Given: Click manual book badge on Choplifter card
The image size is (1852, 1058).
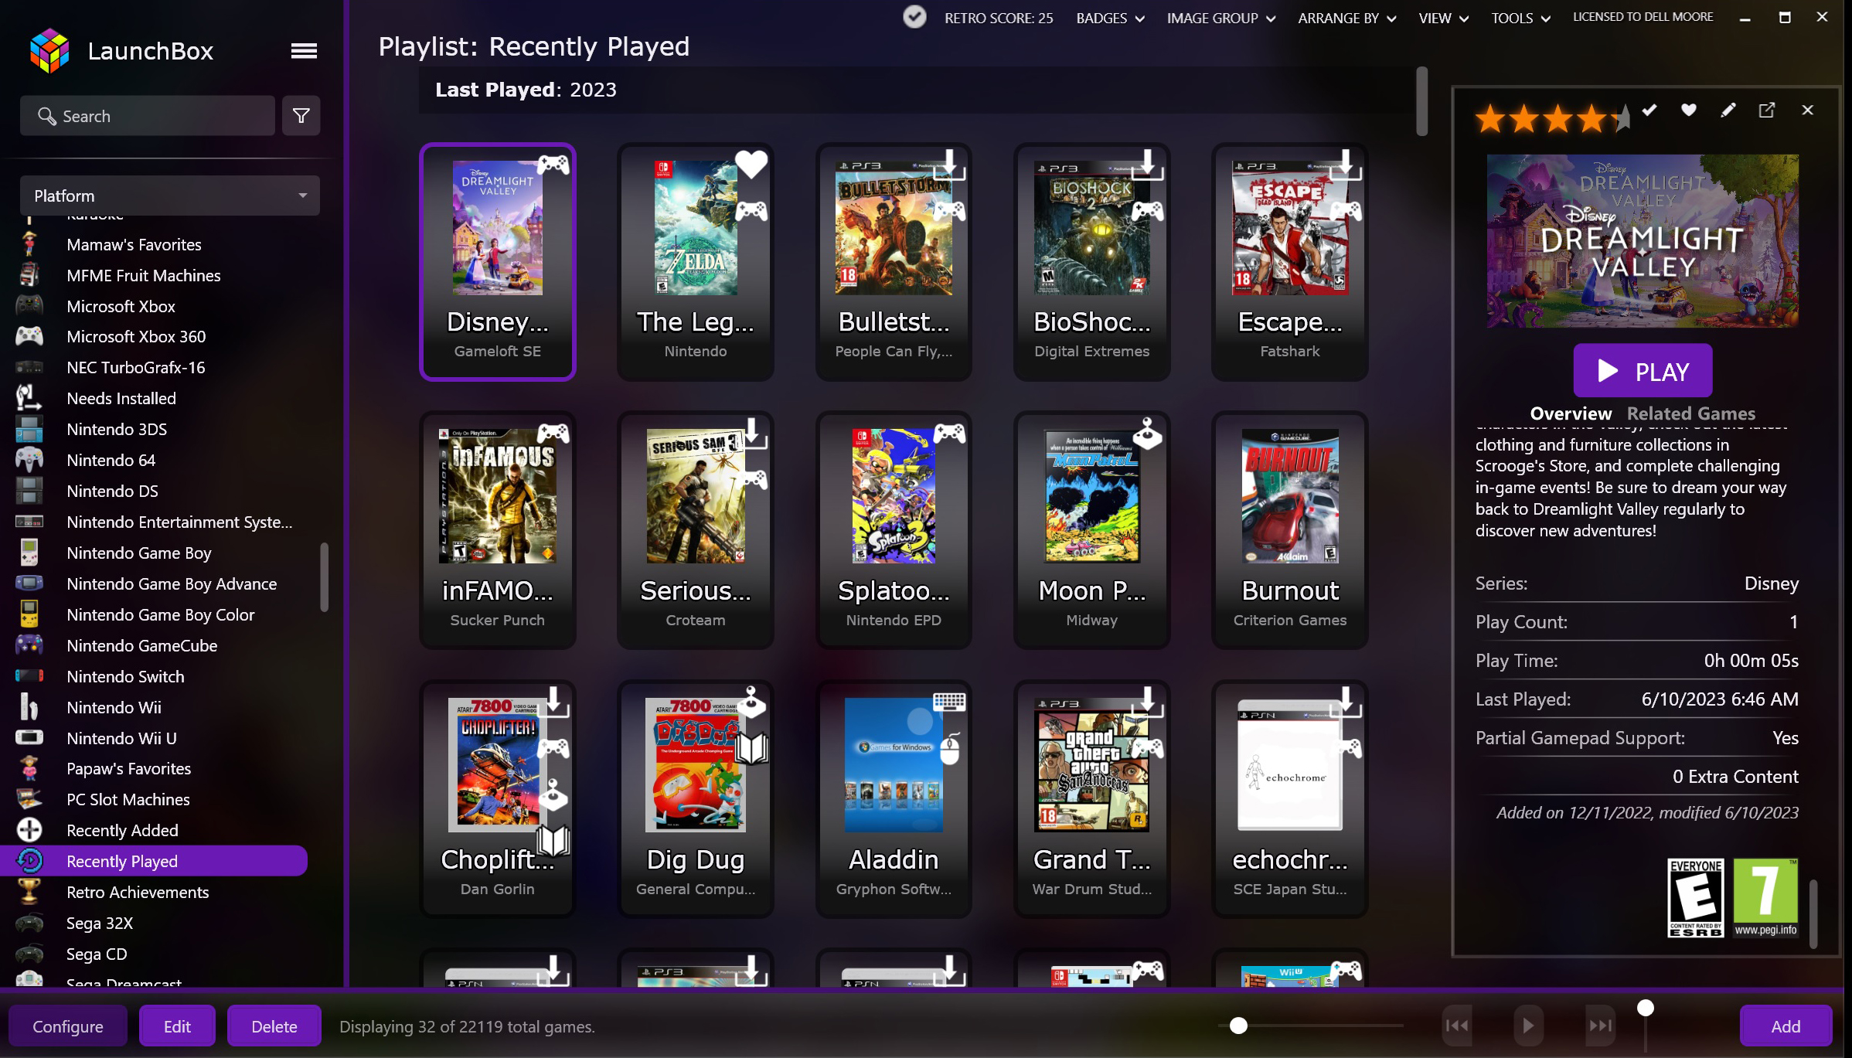Looking at the screenshot, I should click(553, 840).
